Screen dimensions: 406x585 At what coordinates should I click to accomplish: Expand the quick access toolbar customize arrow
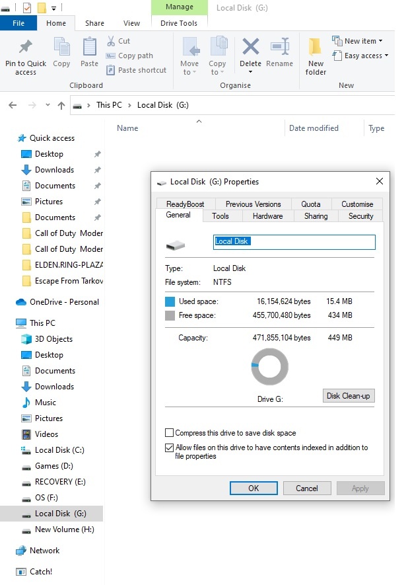tap(53, 8)
